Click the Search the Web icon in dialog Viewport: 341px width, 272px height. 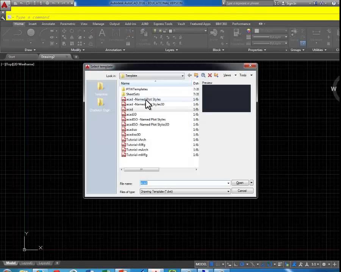click(203, 75)
